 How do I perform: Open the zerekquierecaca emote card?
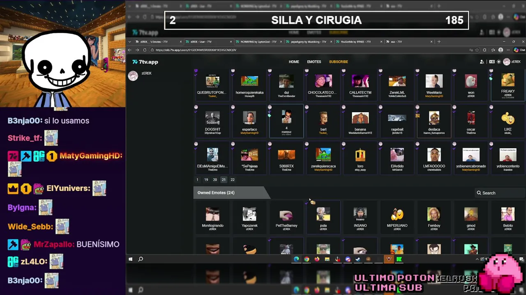pos(323,158)
